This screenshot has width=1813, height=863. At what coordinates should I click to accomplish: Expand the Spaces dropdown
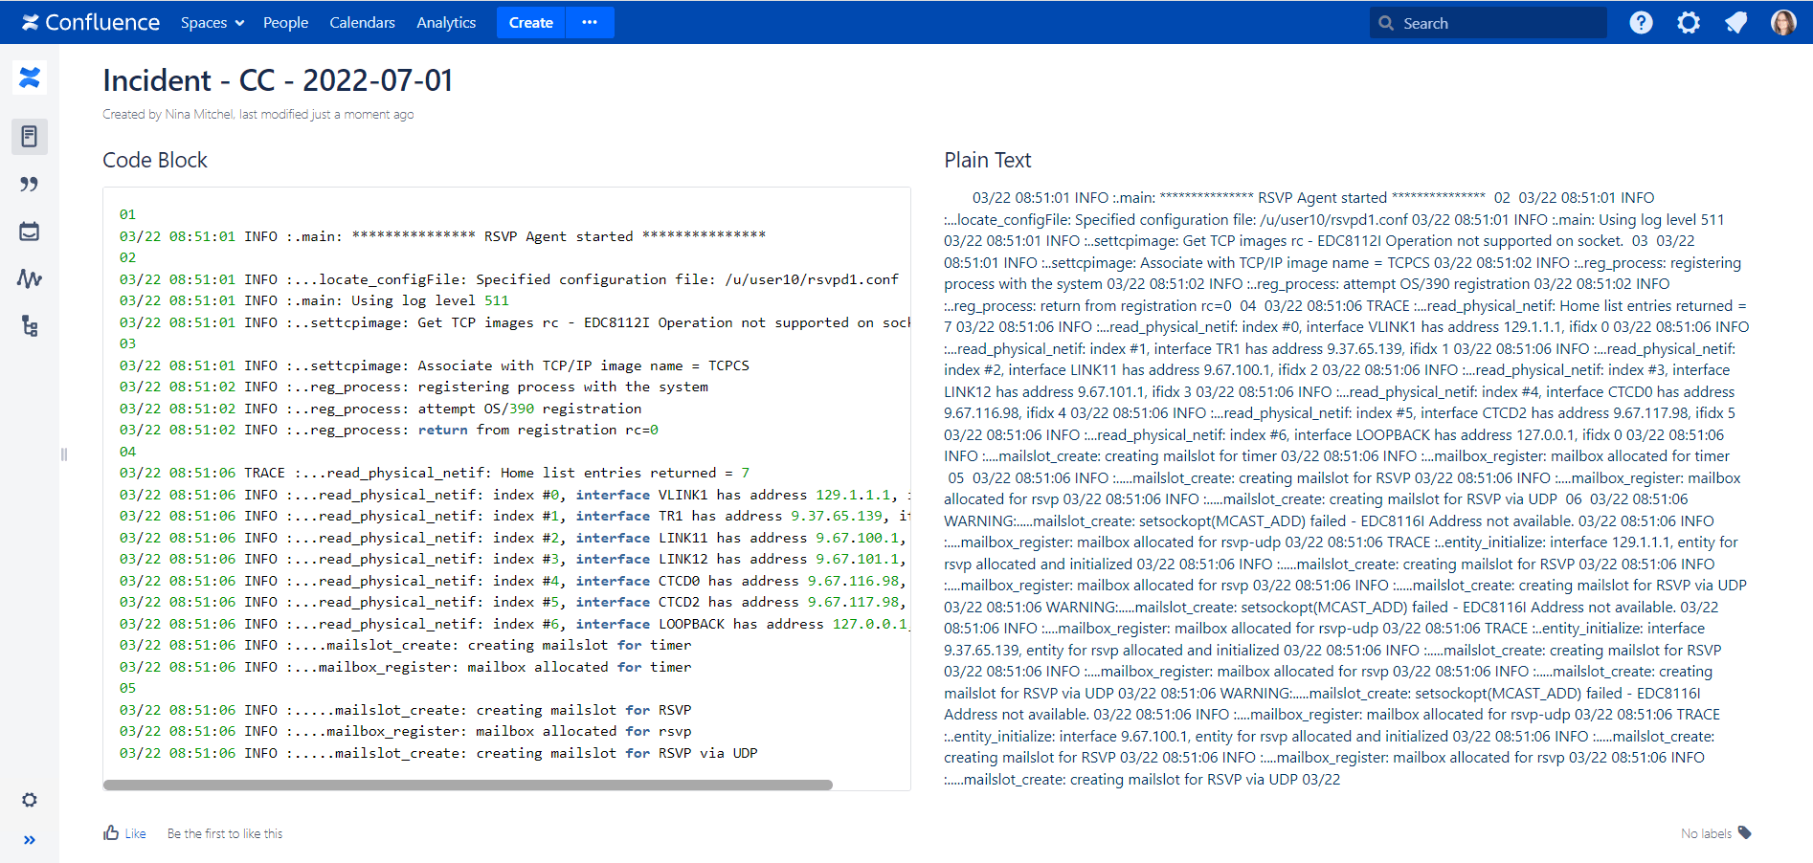[x=212, y=22]
